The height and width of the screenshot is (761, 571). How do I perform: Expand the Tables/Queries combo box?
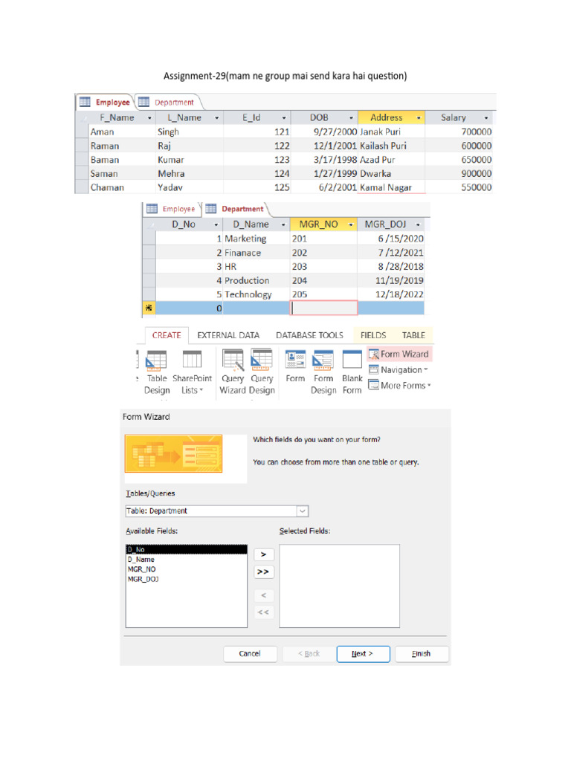point(302,511)
